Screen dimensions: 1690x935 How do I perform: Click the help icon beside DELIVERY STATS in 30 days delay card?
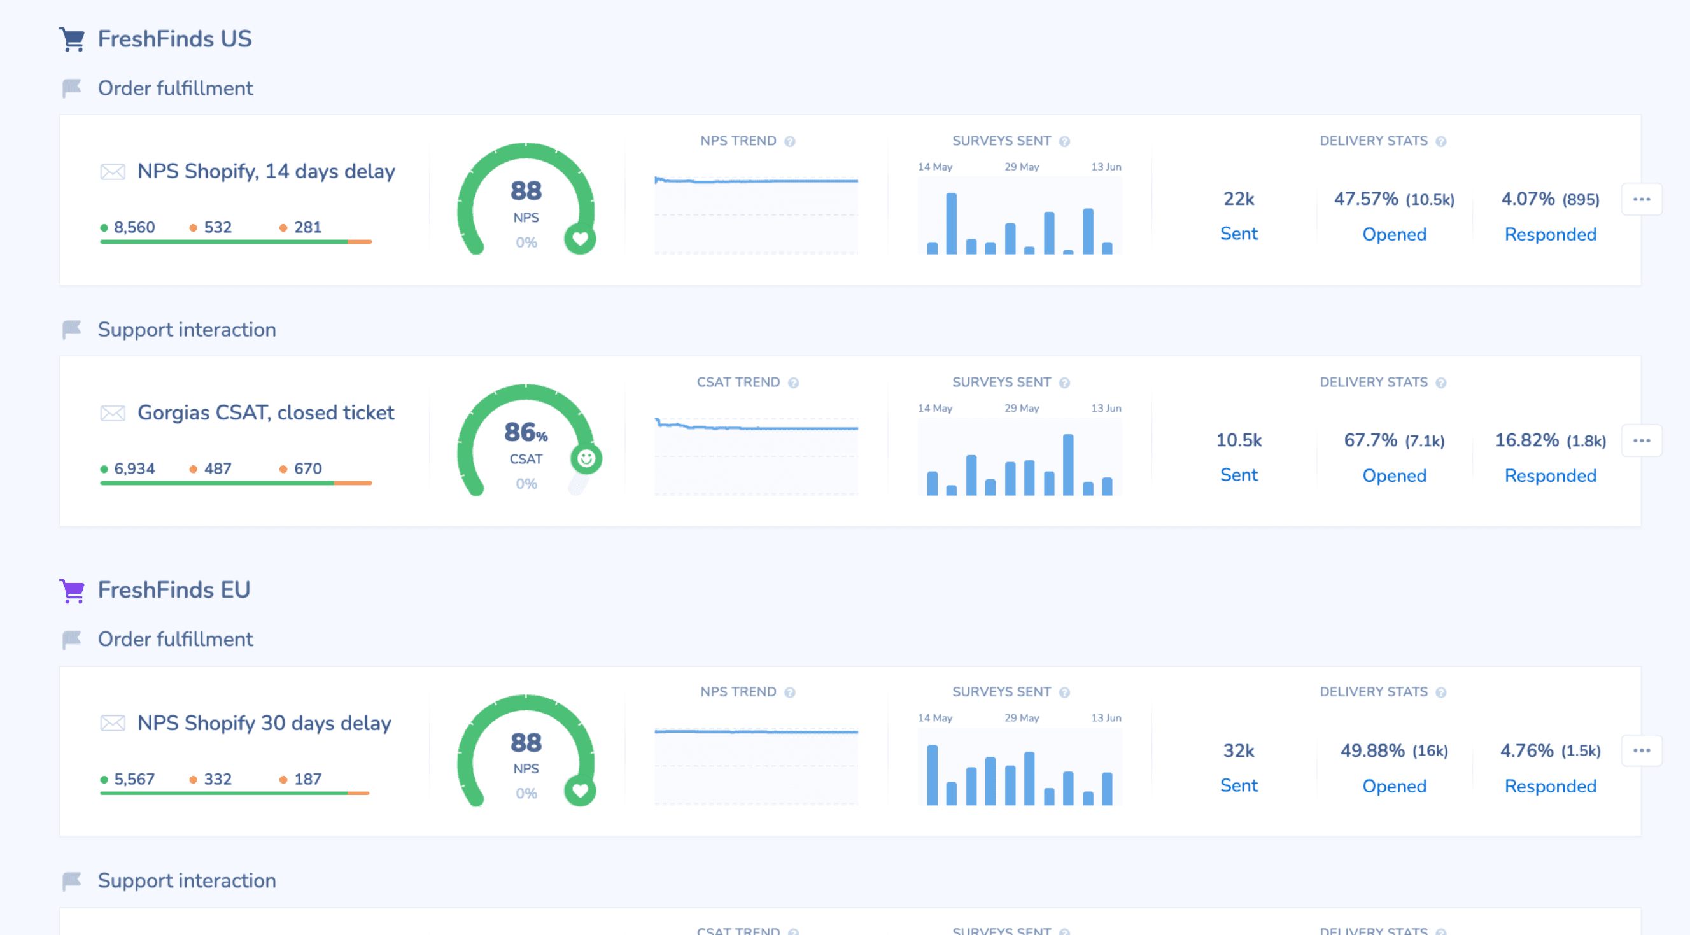point(1441,692)
